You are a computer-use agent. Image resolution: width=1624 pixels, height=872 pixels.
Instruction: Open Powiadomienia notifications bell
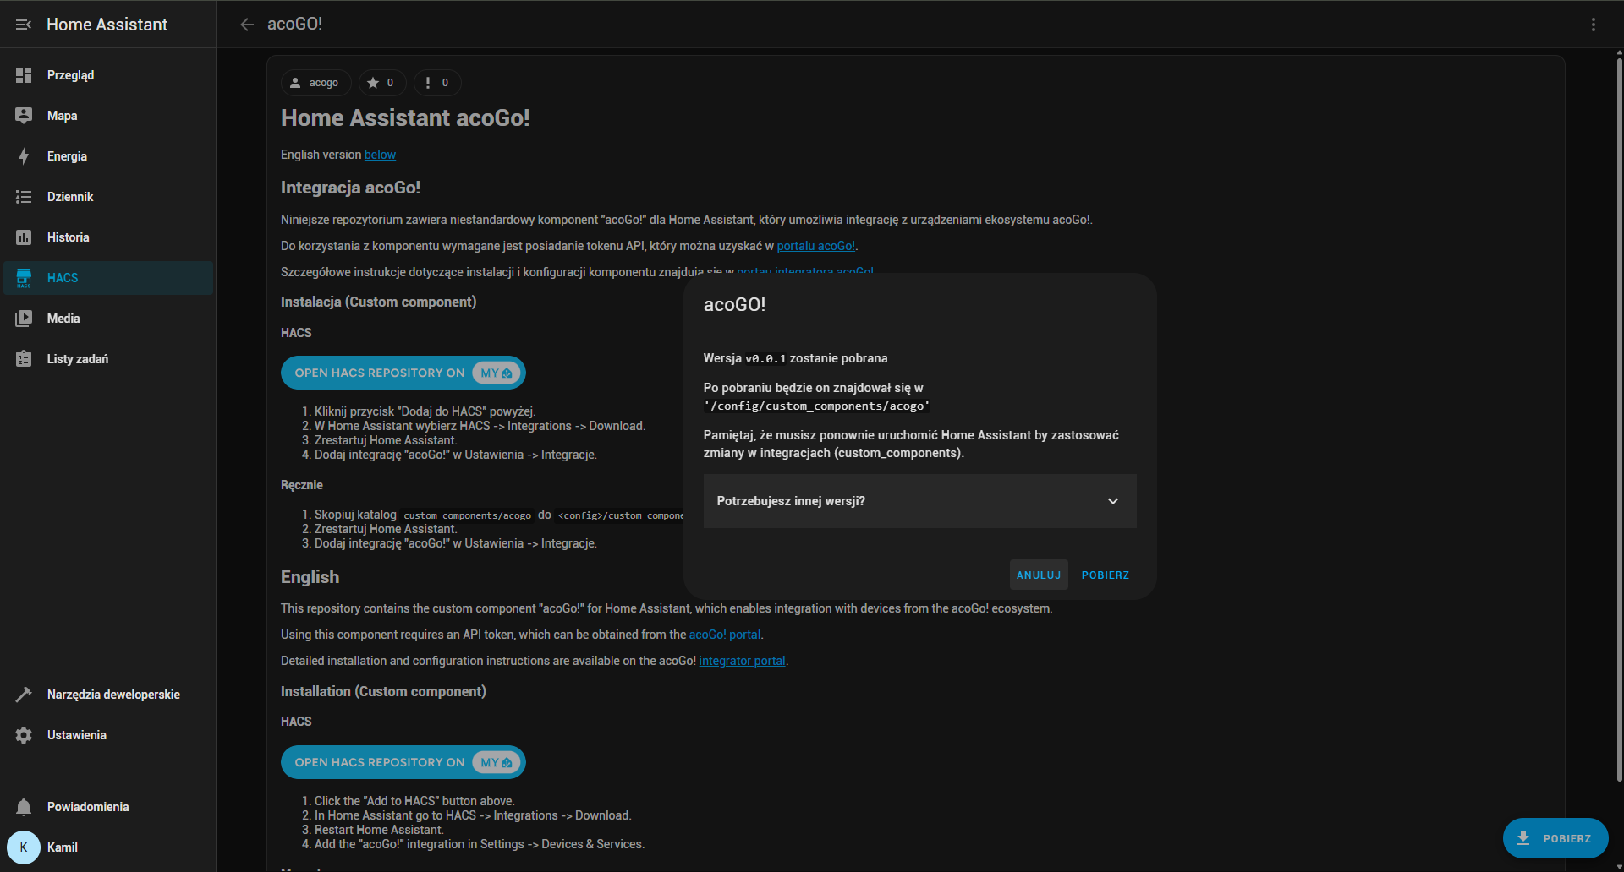(x=24, y=807)
